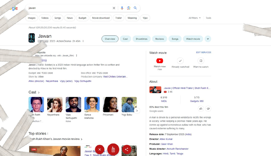The width and height of the screenshot is (271, 156).
Task: Open the options dots beside 2h 45m
Action: click(x=83, y=41)
